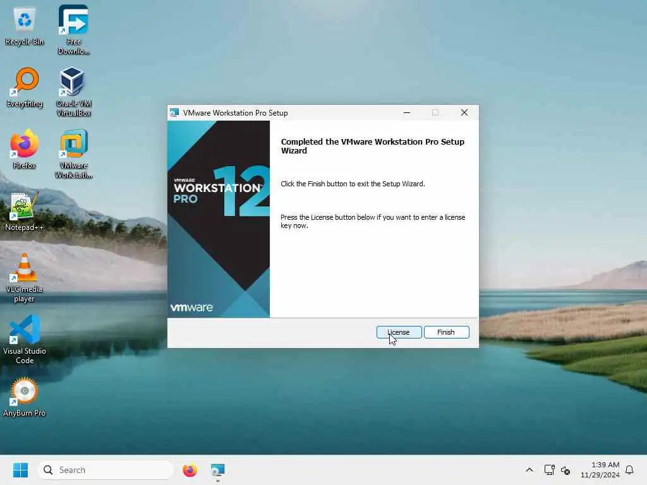Select the AnyBurn Pro desktop icon
This screenshot has width=647, height=485.
25,397
